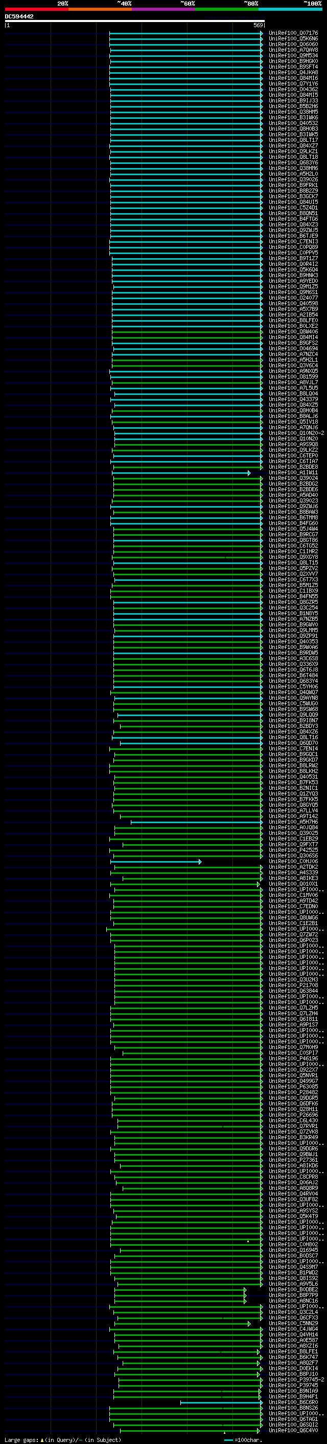The image size is (327, 1444).
Task: Select label UniRef100_Q6C4V0
Action: [x=293, y=1430]
